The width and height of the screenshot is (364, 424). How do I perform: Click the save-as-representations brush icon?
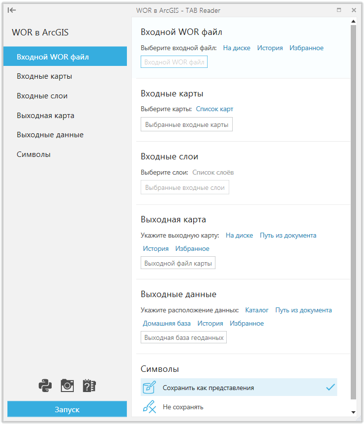(149, 387)
